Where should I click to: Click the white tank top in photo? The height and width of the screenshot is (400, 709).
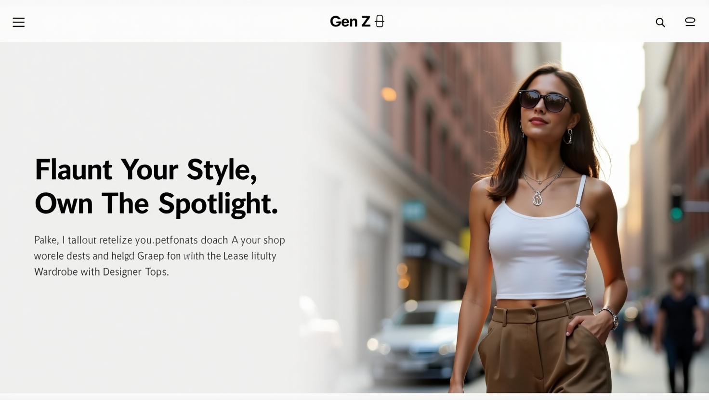(x=539, y=244)
